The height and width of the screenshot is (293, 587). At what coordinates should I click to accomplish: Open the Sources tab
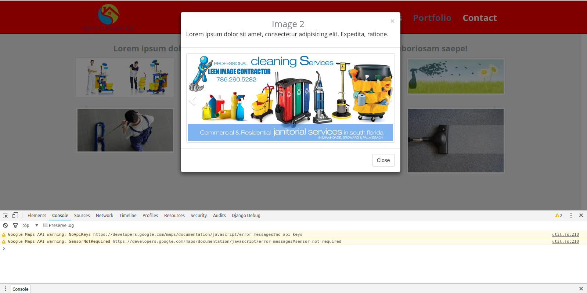[x=82, y=215]
